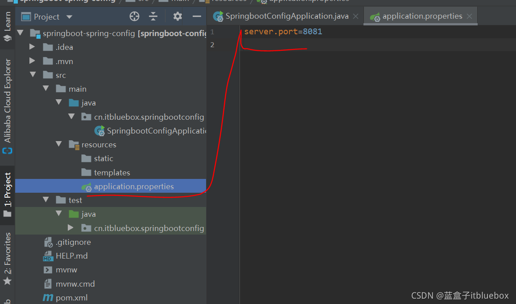The height and width of the screenshot is (304, 516).
Task: Click the Collapse All icon in Project panel
Action: pyautogui.click(x=153, y=16)
